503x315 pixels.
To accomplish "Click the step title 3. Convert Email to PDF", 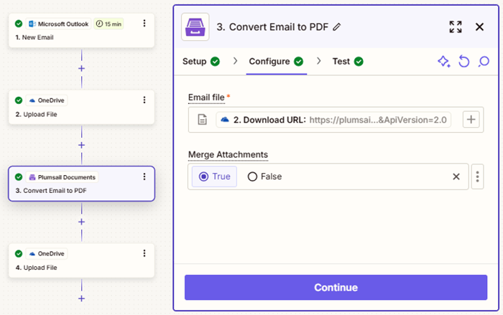I will pos(272,27).
